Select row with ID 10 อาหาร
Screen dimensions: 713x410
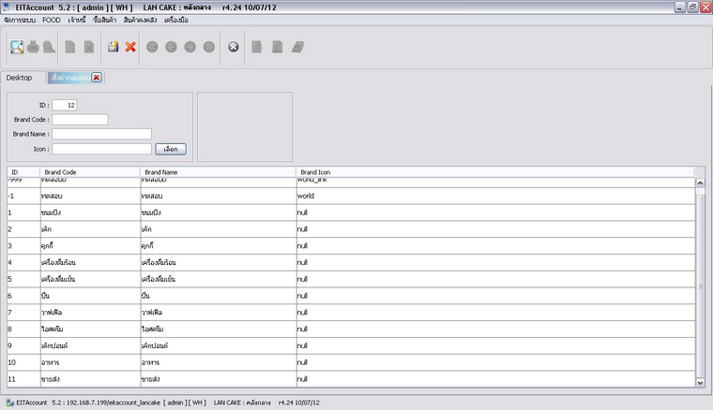click(x=351, y=362)
